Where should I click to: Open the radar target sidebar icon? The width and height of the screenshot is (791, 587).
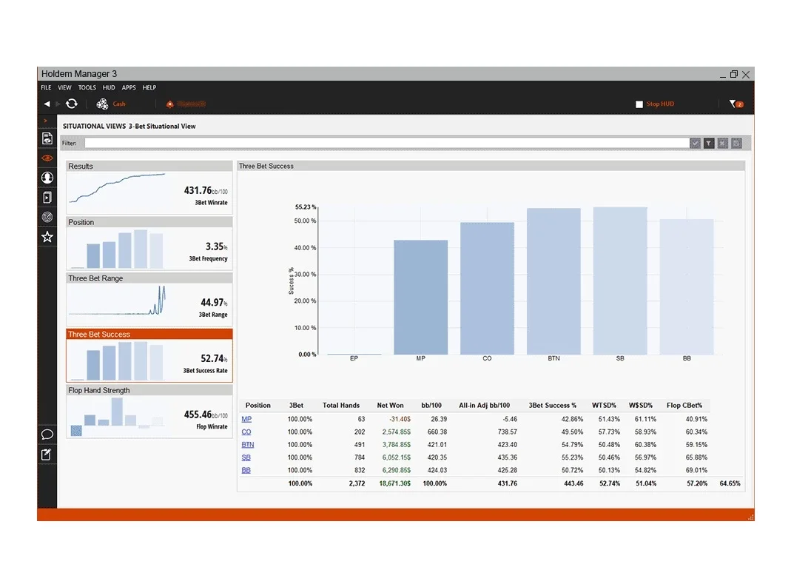pyautogui.click(x=47, y=217)
